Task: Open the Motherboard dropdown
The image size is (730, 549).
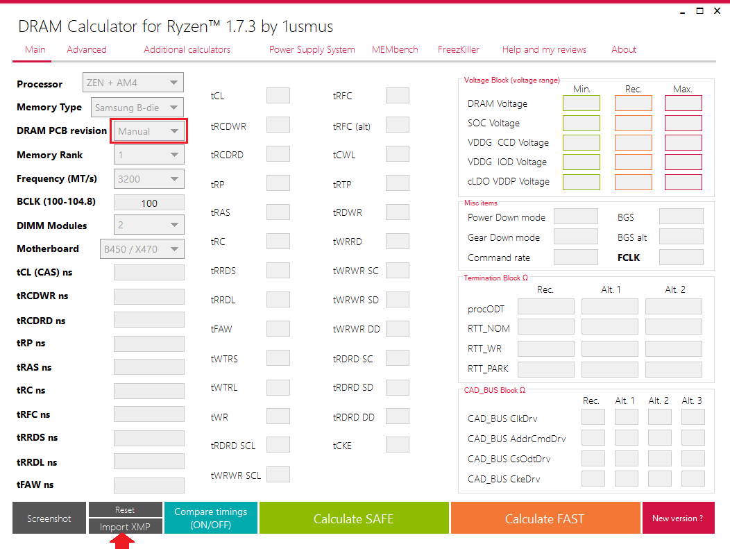Action: (142, 248)
